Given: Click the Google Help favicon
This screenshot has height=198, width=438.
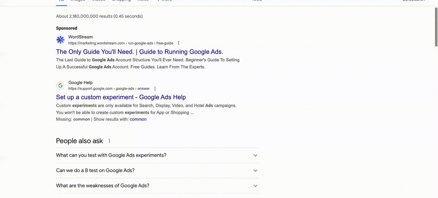Looking at the screenshot, I should 60,85.
